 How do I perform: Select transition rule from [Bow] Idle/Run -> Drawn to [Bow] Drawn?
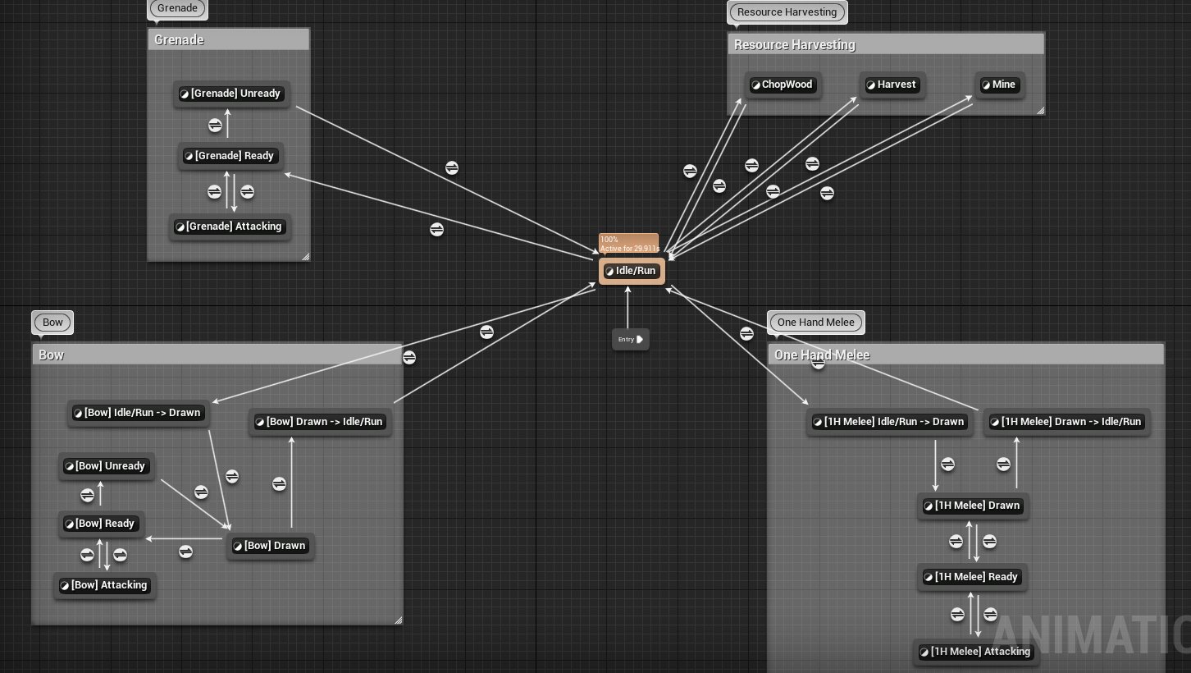232,476
